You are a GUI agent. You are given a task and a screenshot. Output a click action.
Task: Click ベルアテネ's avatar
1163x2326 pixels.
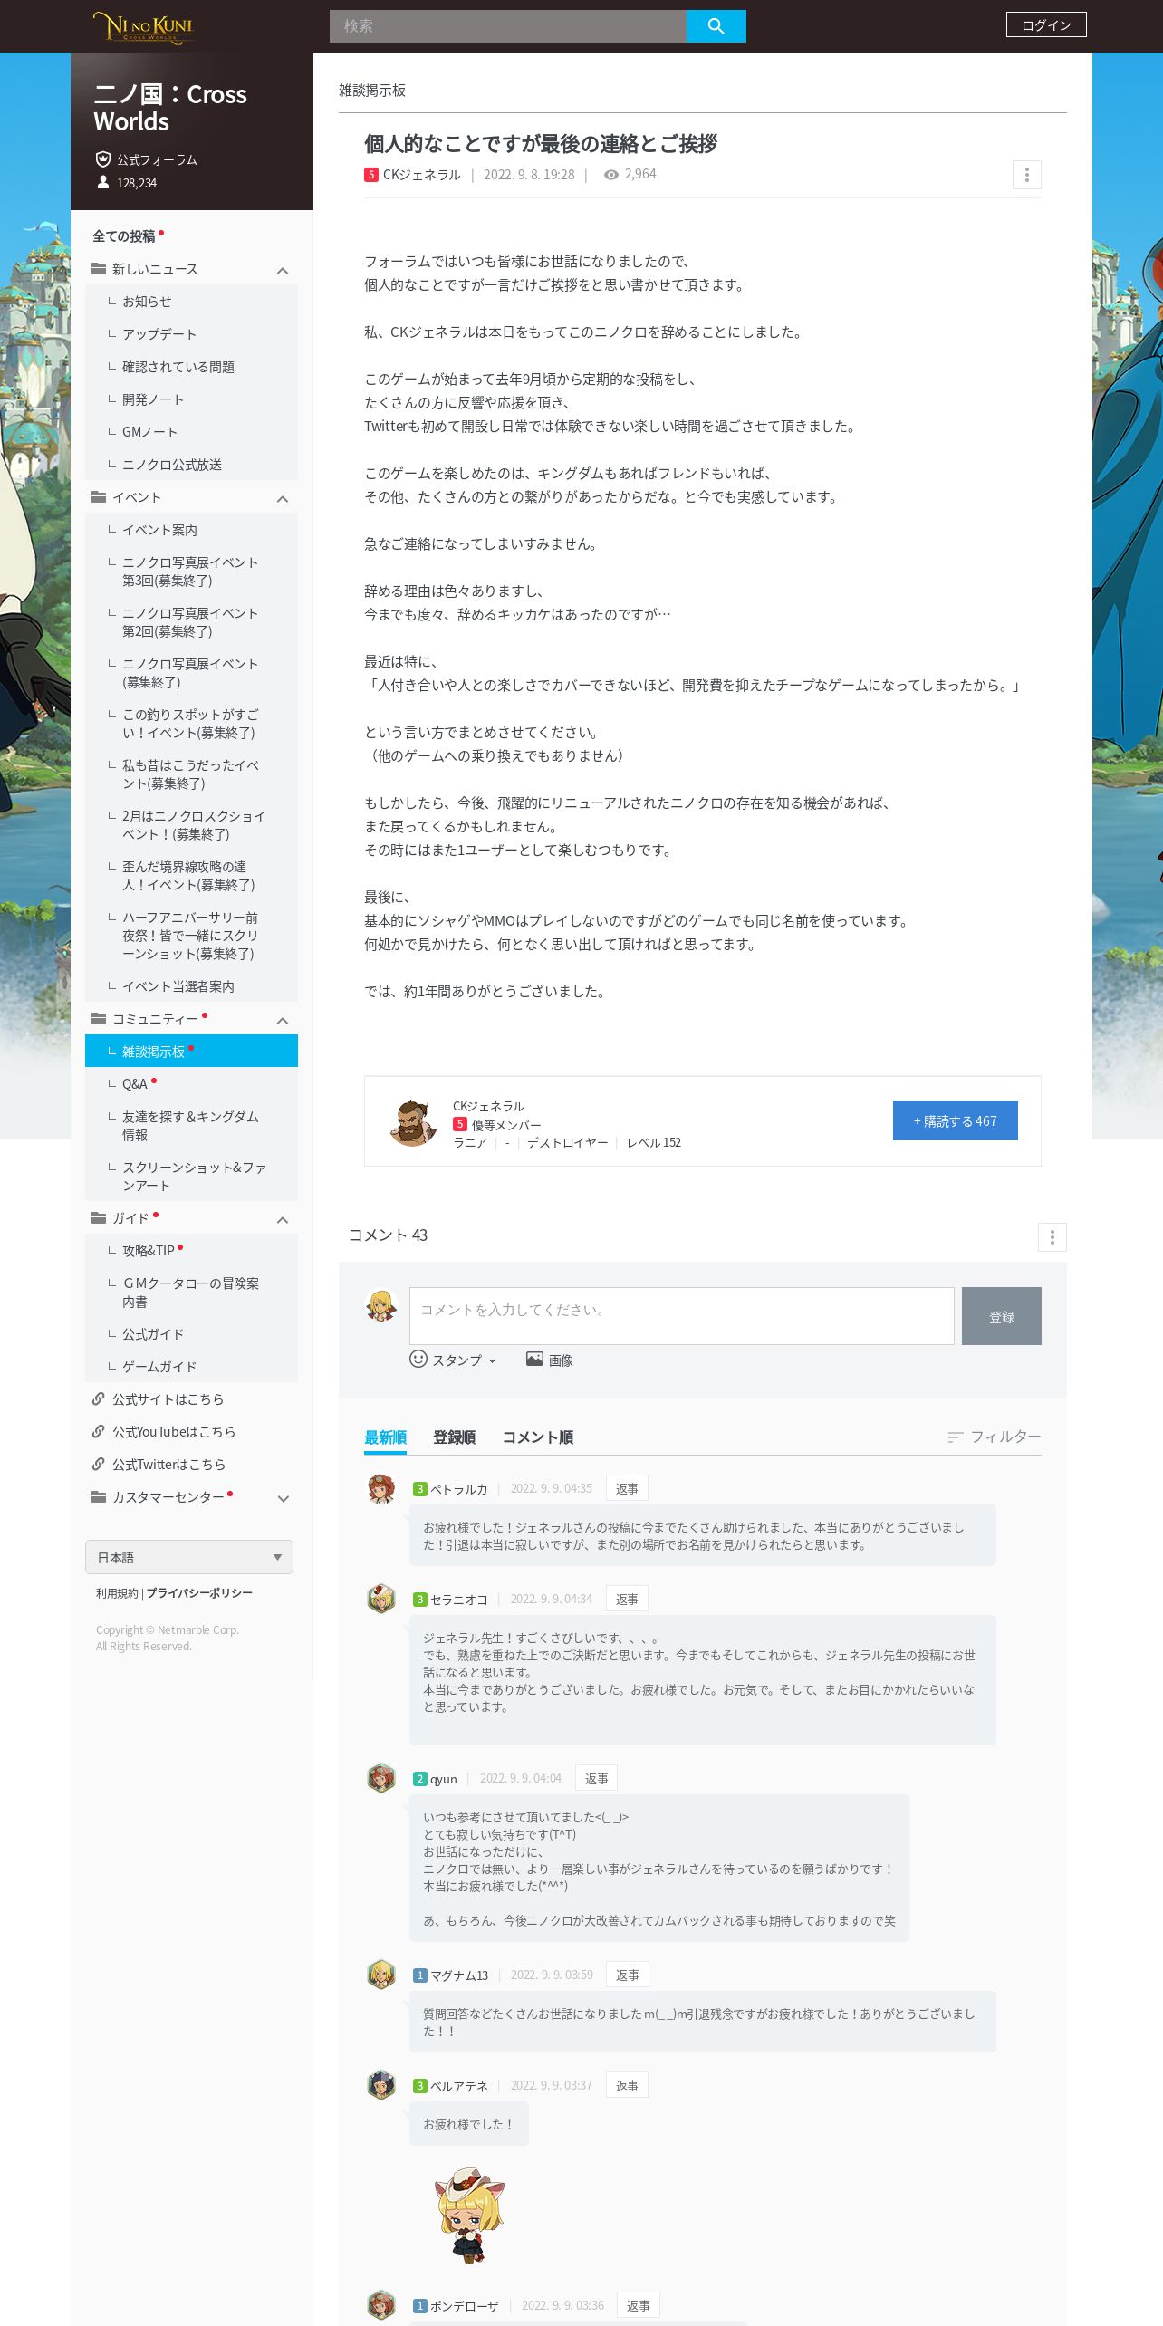tap(381, 2085)
